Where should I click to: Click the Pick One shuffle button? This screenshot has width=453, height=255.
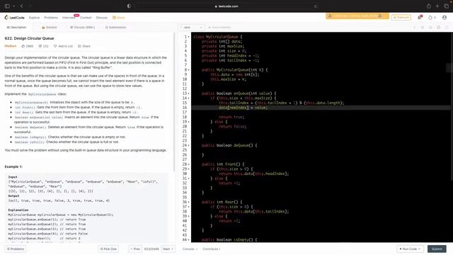(108, 249)
